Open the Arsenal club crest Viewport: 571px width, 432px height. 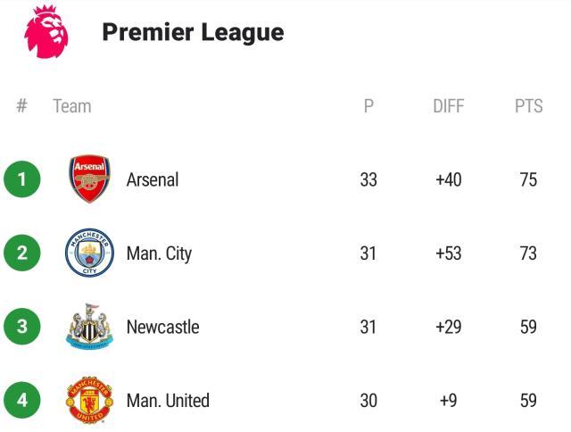point(89,179)
